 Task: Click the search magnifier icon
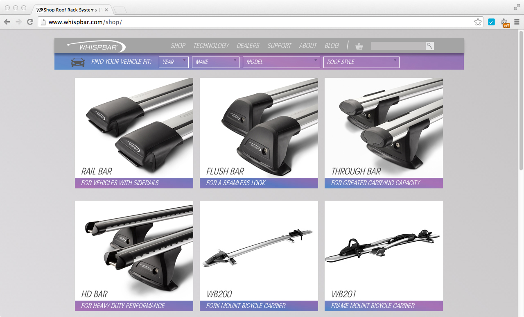(x=429, y=46)
